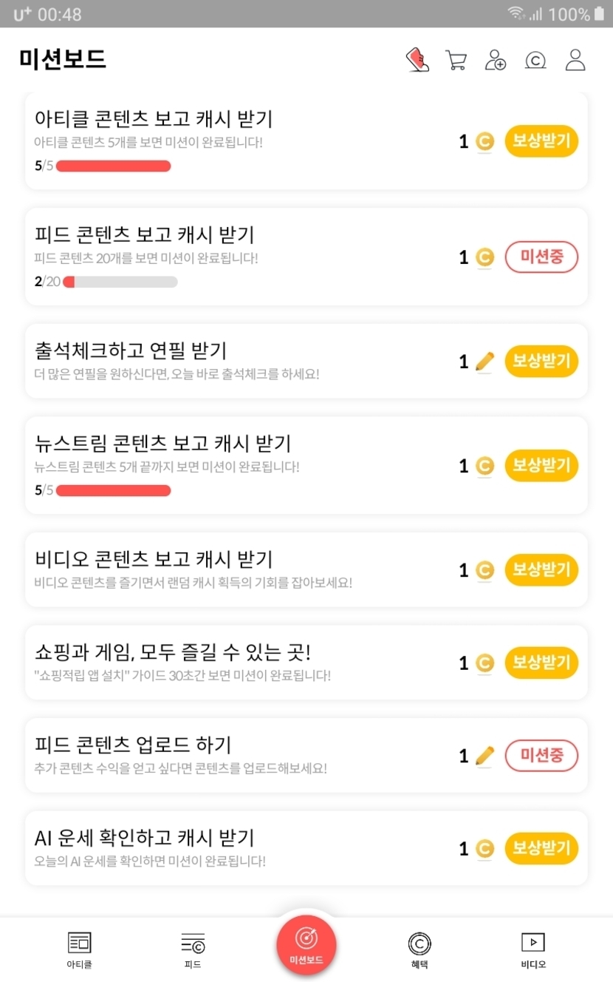Claim reward for 뉴스트림 콘텐츠 mission
This screenshot has width=613, height=982.
pos(541,466)
